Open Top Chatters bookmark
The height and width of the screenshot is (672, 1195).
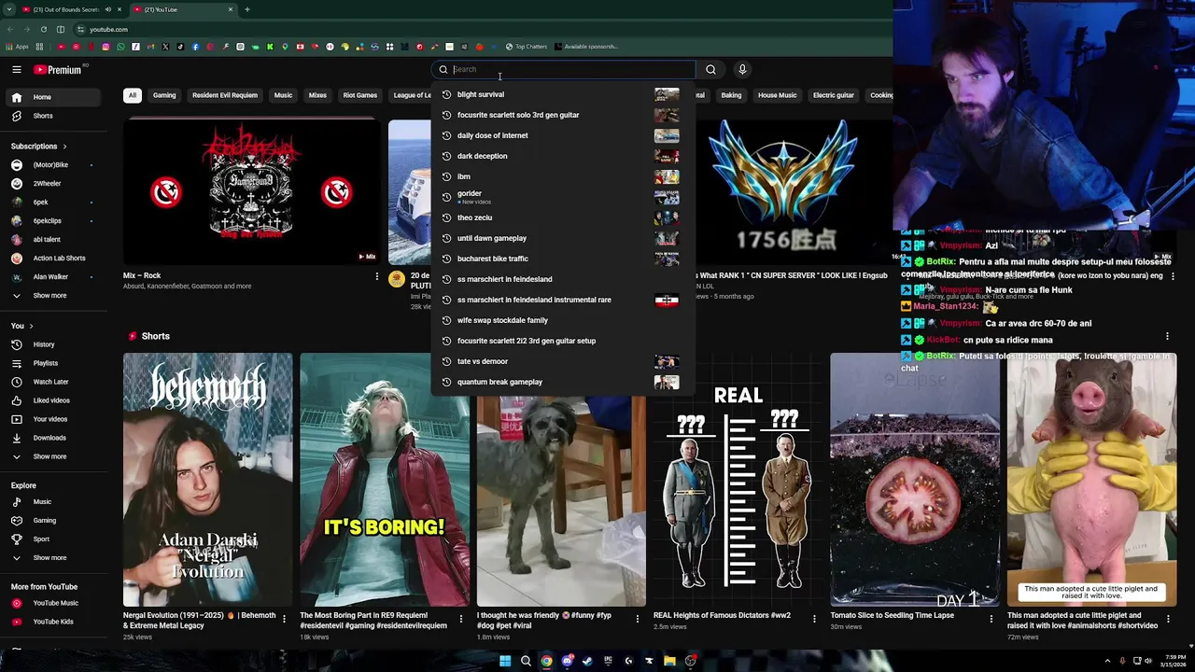click(527, 47)
